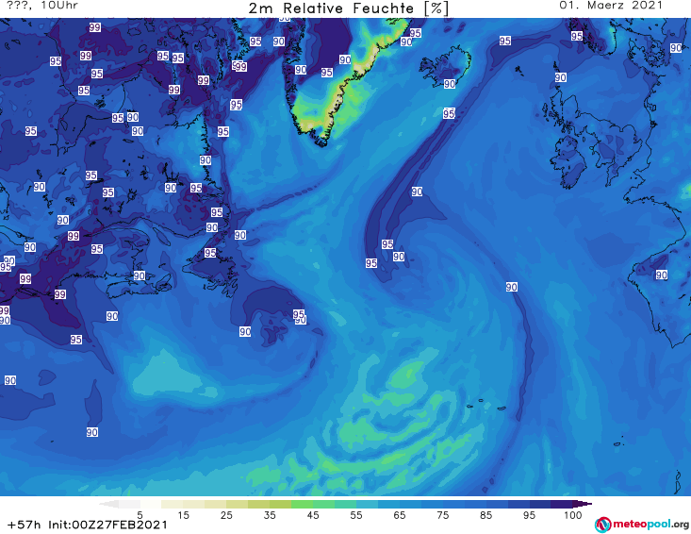
Task: Click the date '01. Maerz 2021'
Action: pos(611,6)
